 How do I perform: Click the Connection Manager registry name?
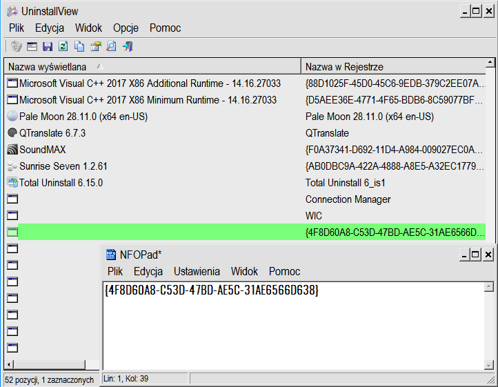coord(348,199)
